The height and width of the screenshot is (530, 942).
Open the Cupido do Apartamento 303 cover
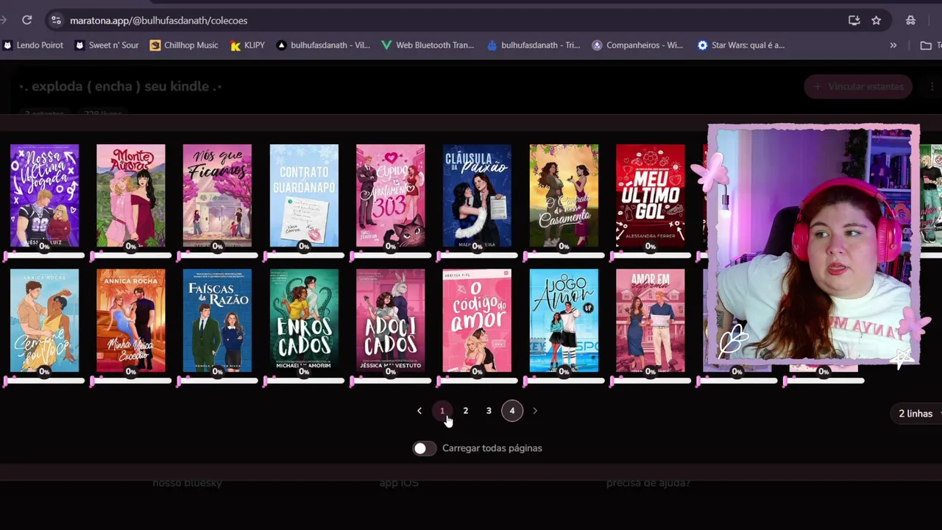(391, 195)
